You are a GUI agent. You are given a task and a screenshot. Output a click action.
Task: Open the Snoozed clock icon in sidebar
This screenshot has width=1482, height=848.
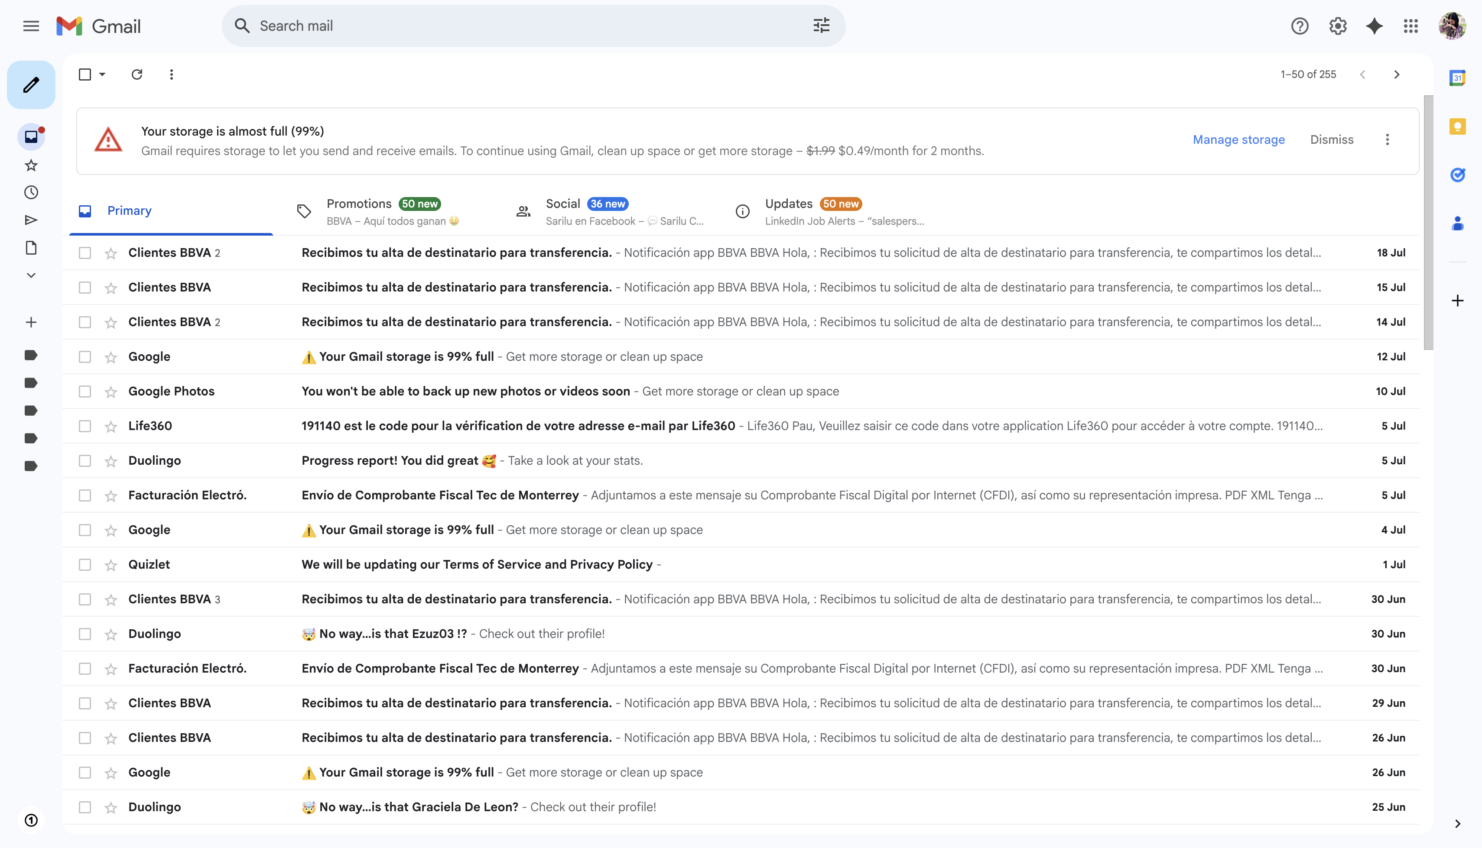tap(32, 192)
